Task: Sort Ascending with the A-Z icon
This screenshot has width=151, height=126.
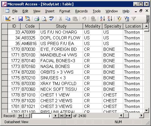Action: click(103, 19)
